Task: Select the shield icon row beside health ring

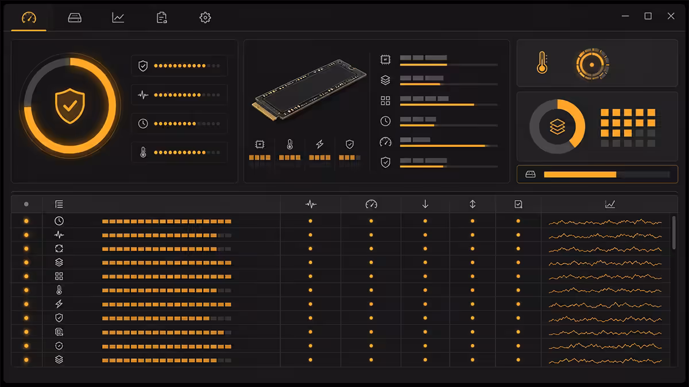Action: (179, 66)
